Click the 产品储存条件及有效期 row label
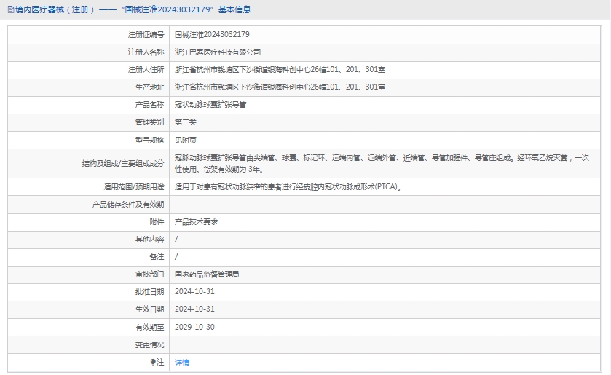Viewport: 611px width, 375px height. point(128,204)
